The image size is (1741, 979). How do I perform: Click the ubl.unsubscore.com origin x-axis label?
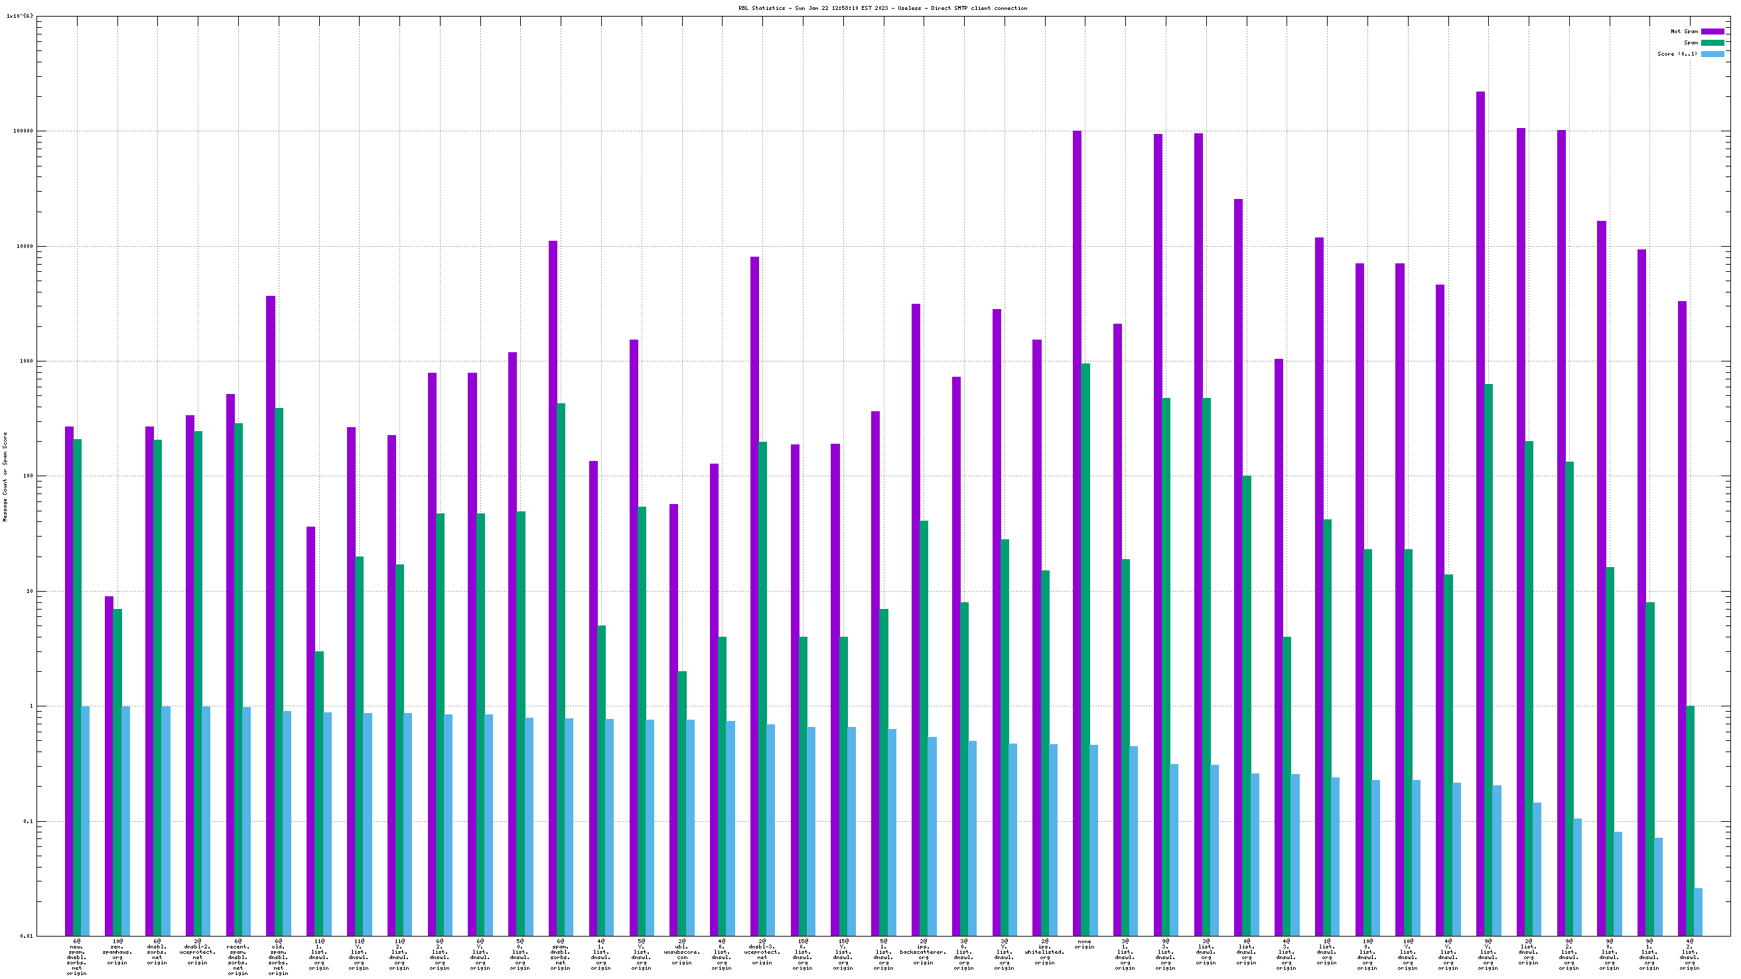pyautogui.click(x=681, y=951)
